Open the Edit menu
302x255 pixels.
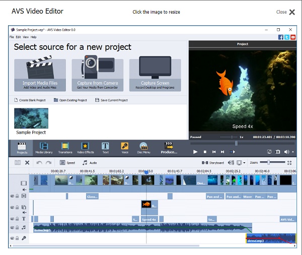coord(18,37)
